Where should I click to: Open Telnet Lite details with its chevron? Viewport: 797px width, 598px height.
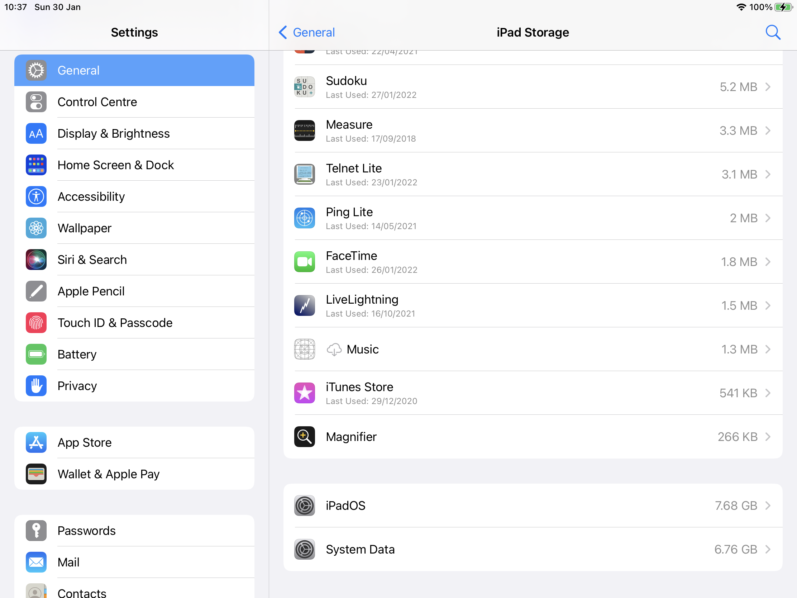point(768,175)
